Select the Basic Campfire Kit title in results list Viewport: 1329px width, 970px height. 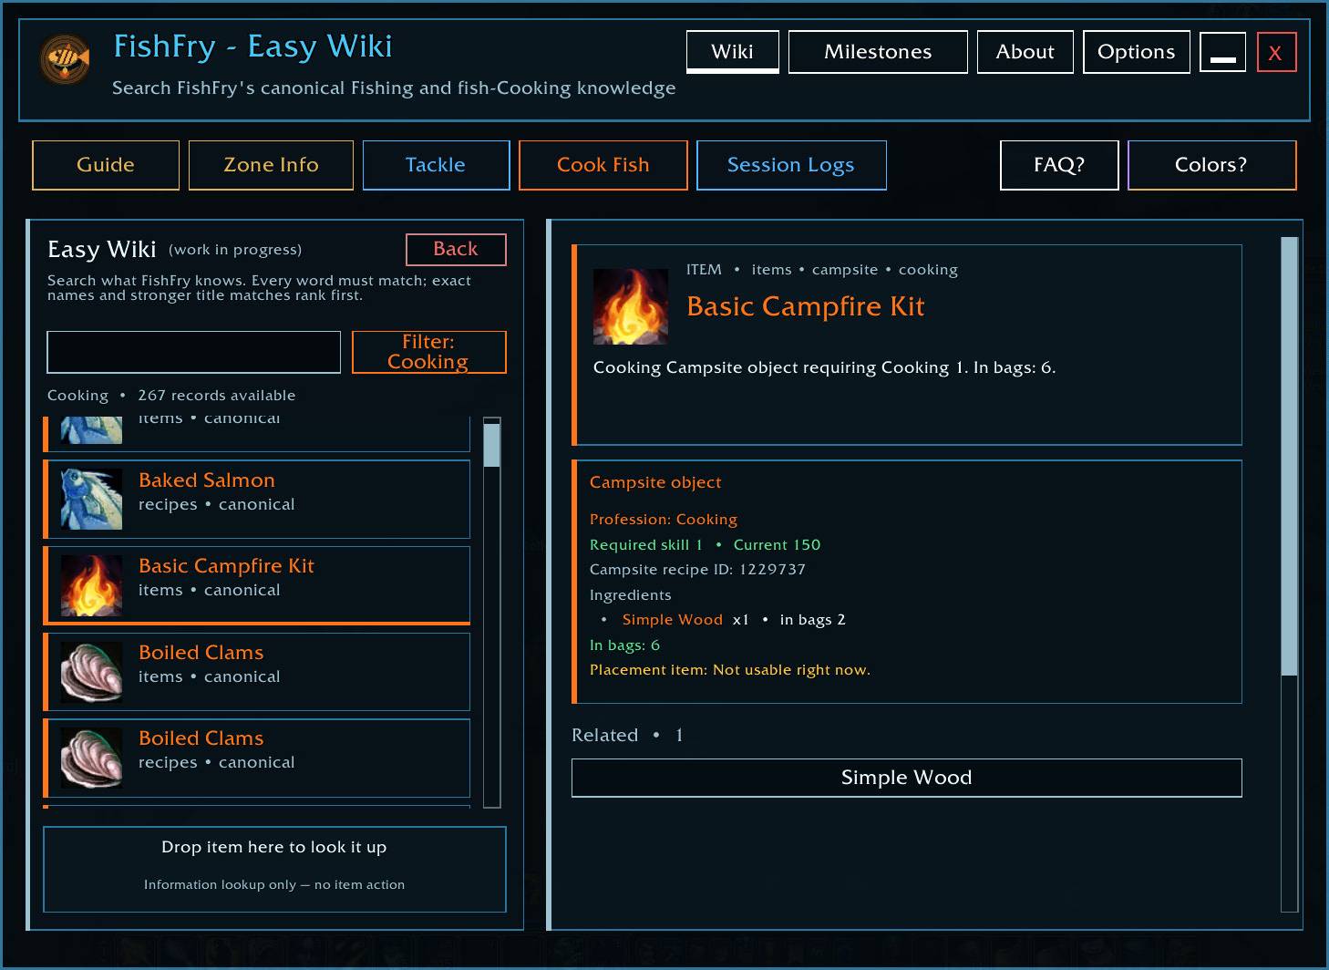[226, 566]
